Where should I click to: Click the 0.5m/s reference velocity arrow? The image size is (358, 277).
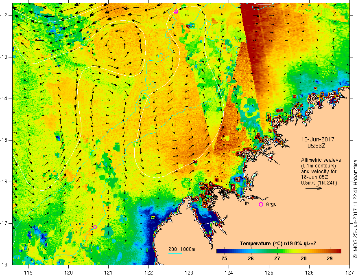coord(314,188)
